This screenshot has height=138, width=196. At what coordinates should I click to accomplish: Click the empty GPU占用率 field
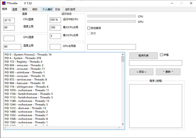[x=55, y=47]
